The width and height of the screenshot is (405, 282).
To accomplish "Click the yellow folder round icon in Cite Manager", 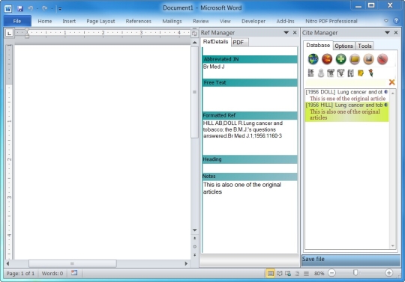I will [355, 59].
